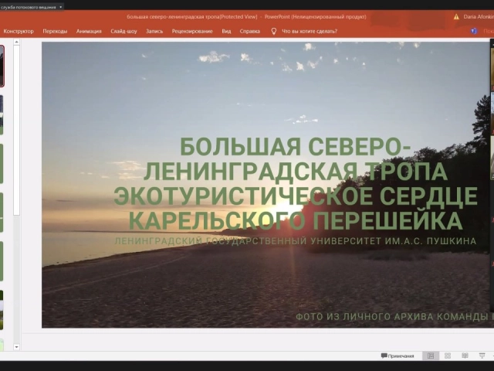Click the slide thumbnail pane scrollbar thumb
494x371 pixels.
pos(17,131)
